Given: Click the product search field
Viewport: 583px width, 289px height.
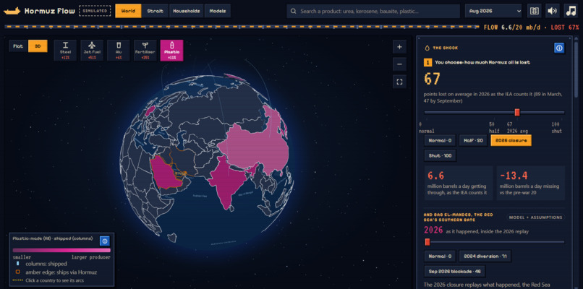Looking at the screenshot, I should pos(373,11).
